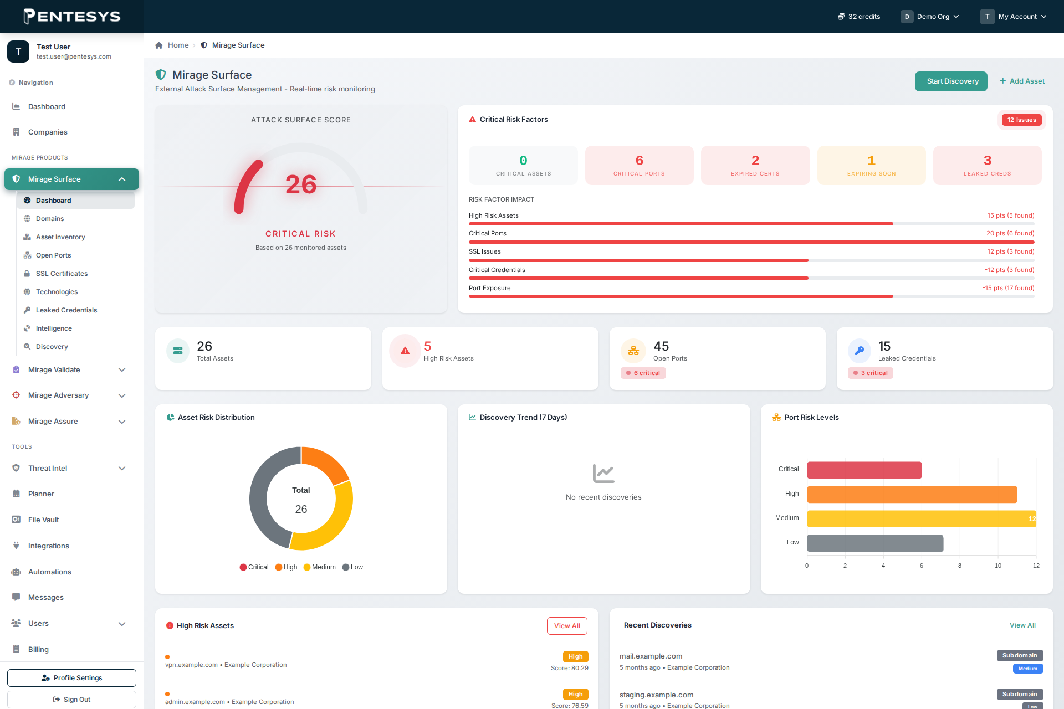Click View All in High Risk Assets
This screenshot has height=709, width=1064.
click(567, 626)
